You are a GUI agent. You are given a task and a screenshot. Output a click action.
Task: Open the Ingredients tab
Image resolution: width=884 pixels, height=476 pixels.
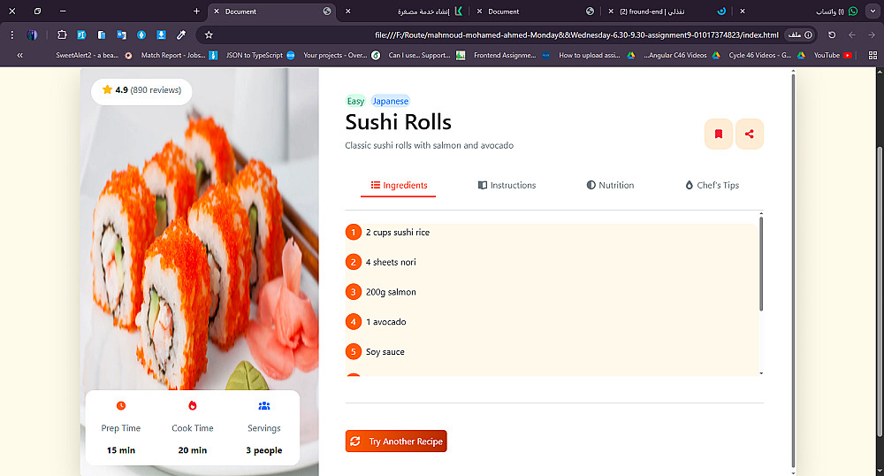coord(399,185)
